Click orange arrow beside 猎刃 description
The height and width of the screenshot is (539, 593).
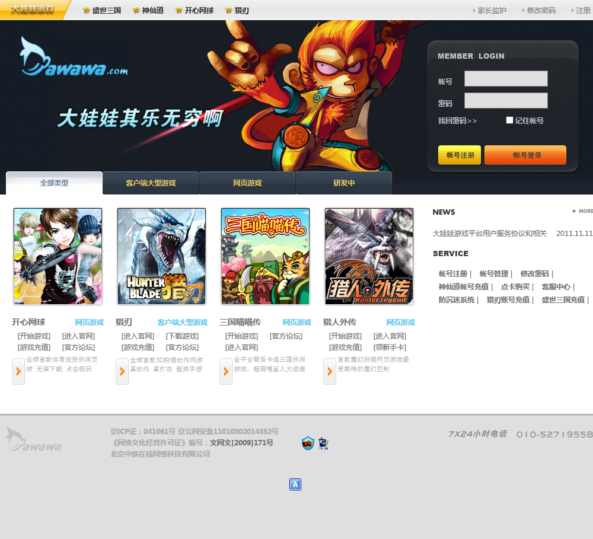pyautogui.click(x=122, y=371)
